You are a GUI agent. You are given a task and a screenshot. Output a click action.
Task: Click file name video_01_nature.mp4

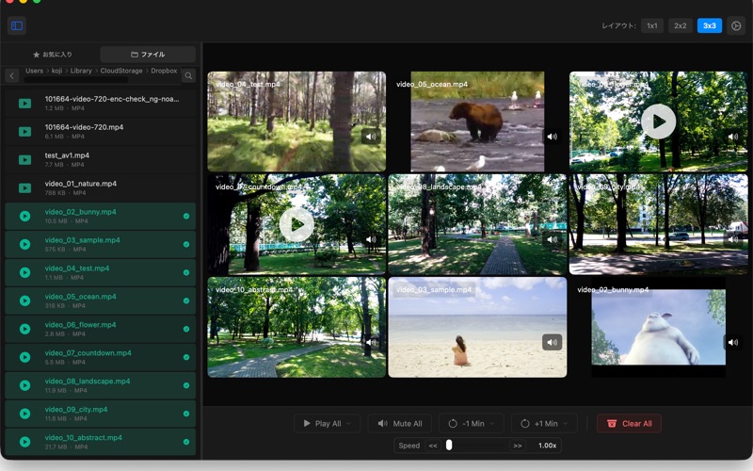tap(81, 184)
